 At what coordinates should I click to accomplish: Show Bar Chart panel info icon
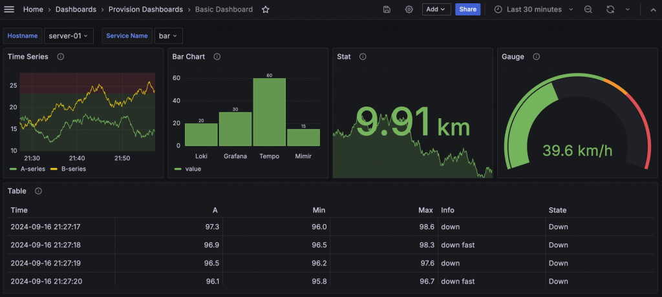217,57
